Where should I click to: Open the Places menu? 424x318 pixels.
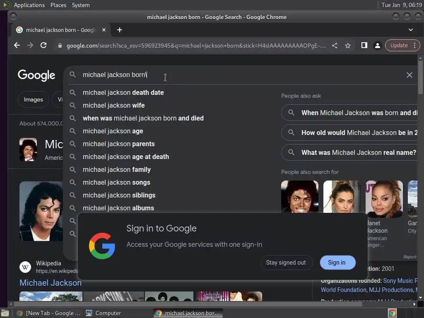coord(58,5)
